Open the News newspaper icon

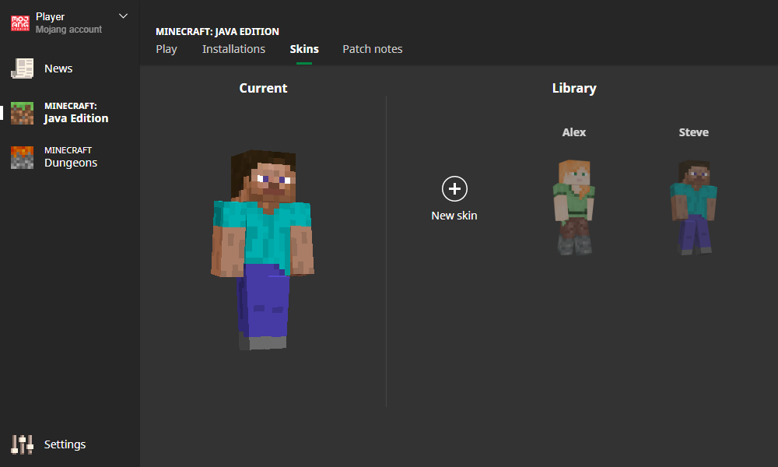click(23, 68)
